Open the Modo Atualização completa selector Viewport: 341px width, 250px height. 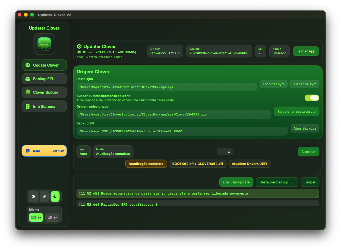coord(113,151)
